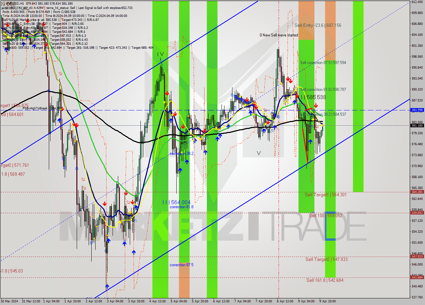Click the '5 Apr 20:00' time axis label
The image size is (425, 305).
pyautogui.click(x=200, y=301)
